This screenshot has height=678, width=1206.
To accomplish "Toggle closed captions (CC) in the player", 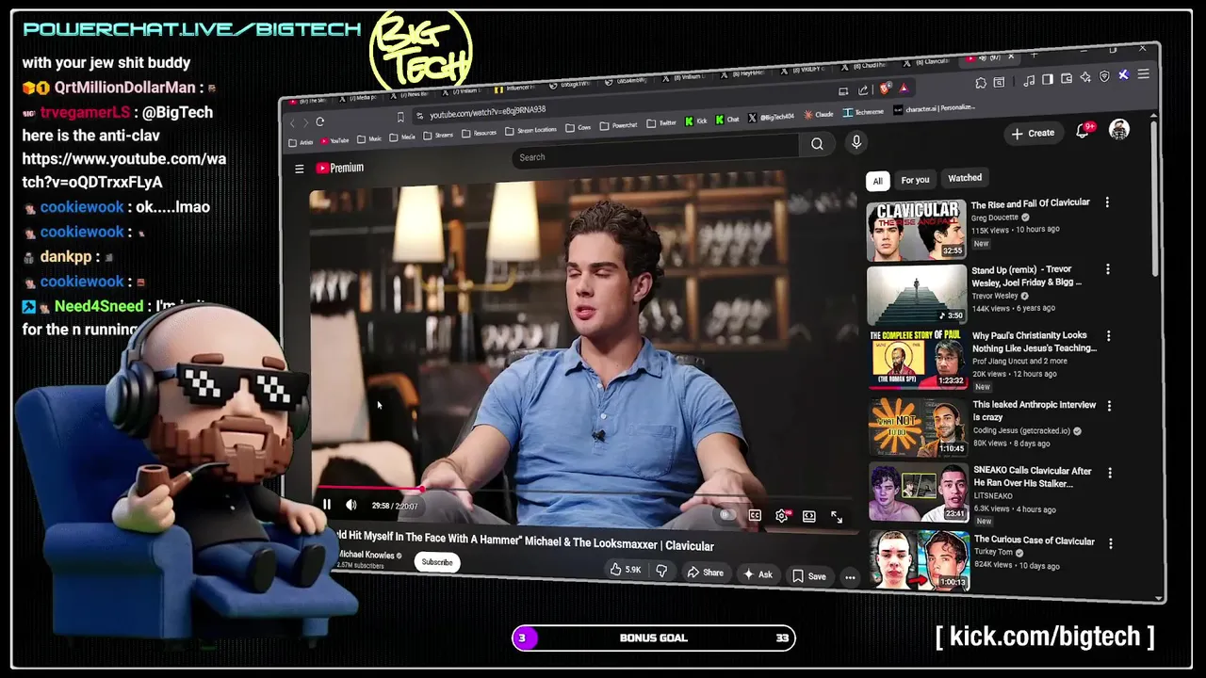I will [x=755, y=516].
